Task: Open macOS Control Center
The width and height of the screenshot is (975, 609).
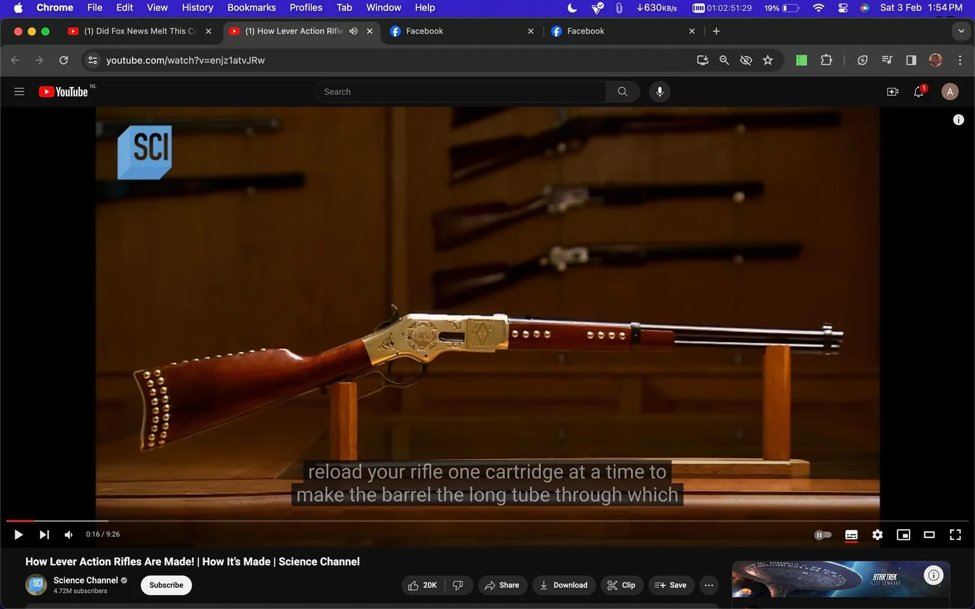Action: pyautogui.click(x=842, y=8)
